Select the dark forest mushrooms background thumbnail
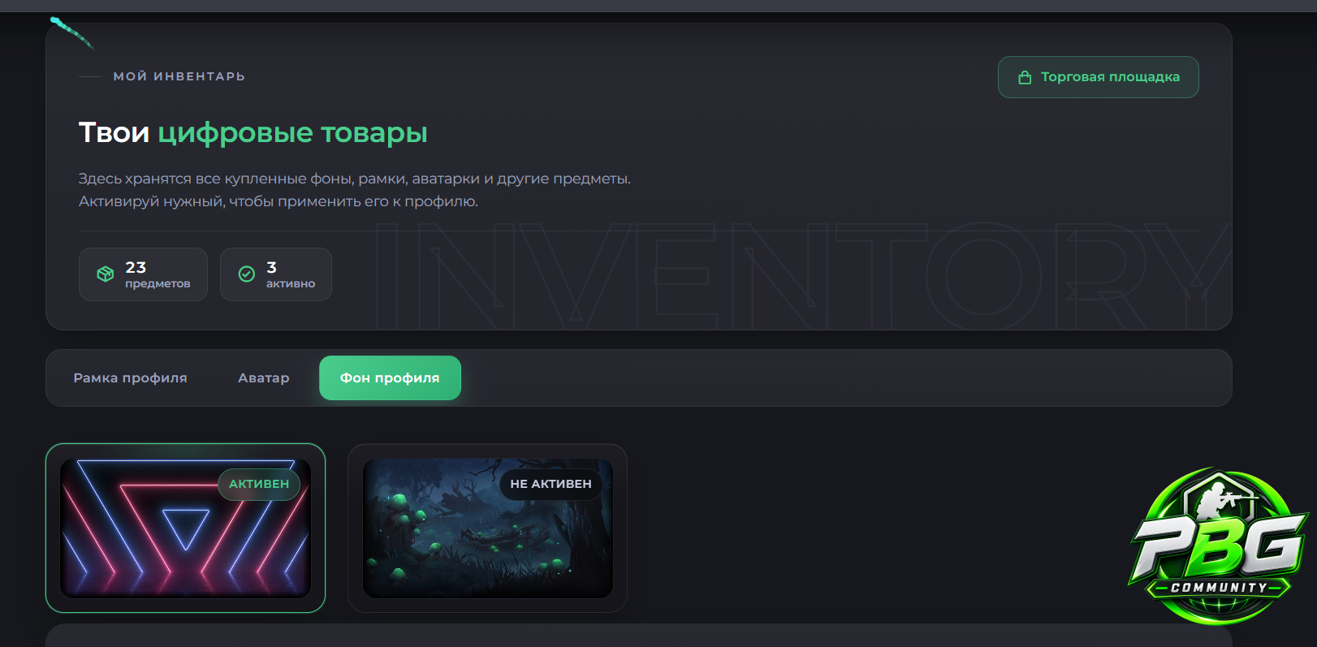Screen dimensions: 1317x647 click(x=487, y=528)
